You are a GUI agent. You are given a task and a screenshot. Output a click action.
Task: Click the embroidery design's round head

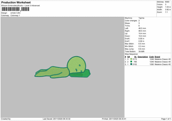(75, 64)
